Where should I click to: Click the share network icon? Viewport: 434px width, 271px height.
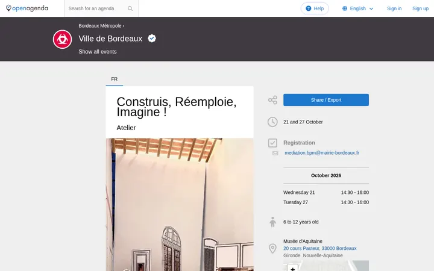[272, 100]
